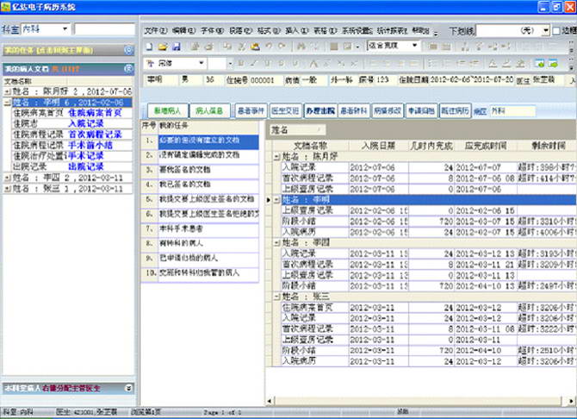Collapse the 李四 group in document grid
The height and width of the screenshot is (419, 577).
tap(276, 243)
